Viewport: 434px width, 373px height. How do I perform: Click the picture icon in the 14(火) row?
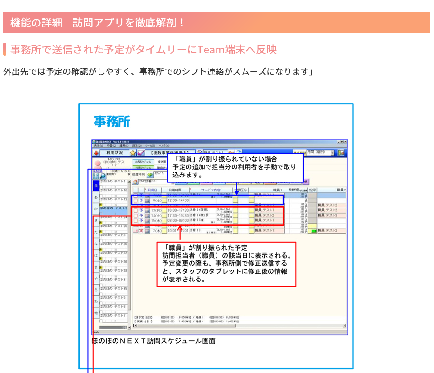point(147,216)
